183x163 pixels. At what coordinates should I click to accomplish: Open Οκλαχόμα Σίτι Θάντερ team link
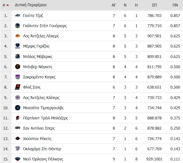pos(42,149)
